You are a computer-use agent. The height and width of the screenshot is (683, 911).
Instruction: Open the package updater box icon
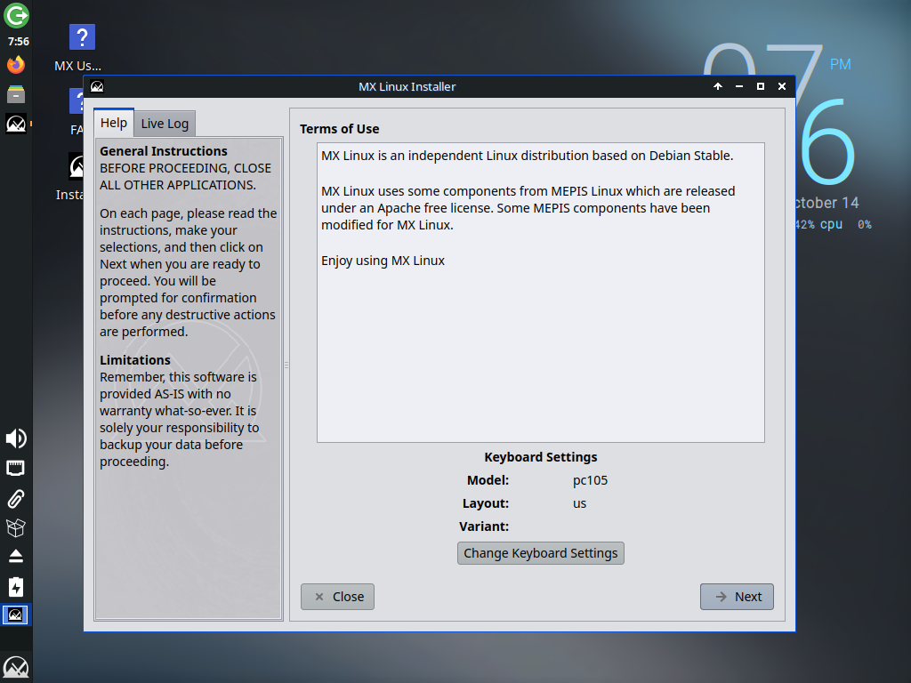pos(16,527)
